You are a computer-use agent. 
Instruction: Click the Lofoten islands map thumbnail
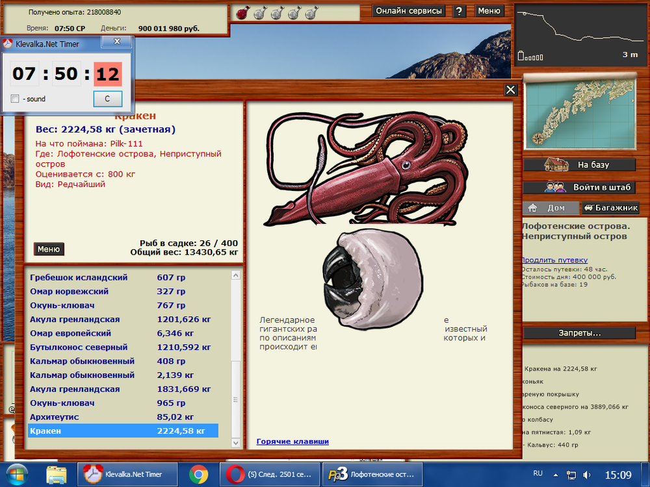pyautogui.click(x=578, y=112)
